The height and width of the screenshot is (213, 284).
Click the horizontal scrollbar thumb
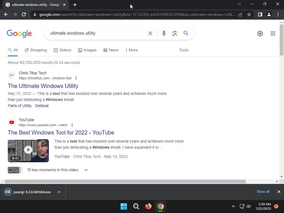[125, 181]
